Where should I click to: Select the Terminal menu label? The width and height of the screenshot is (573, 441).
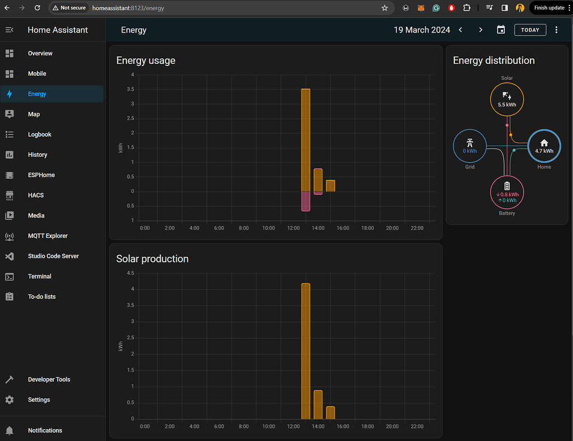point(40,276)
